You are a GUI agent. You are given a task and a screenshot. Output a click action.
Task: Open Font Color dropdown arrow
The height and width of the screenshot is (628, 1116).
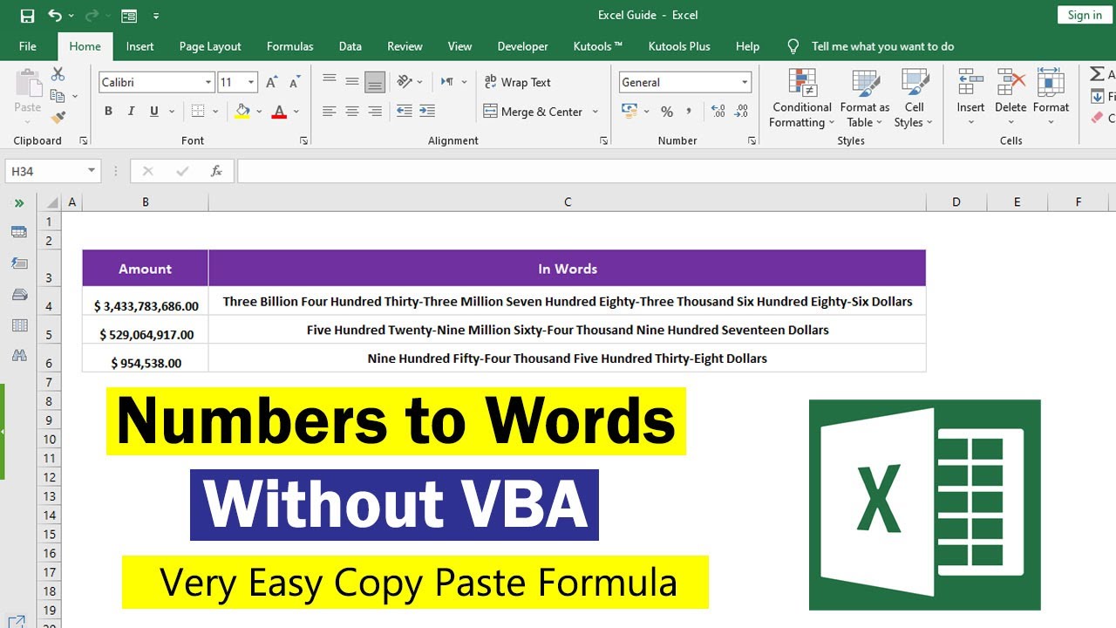point(296,112)
